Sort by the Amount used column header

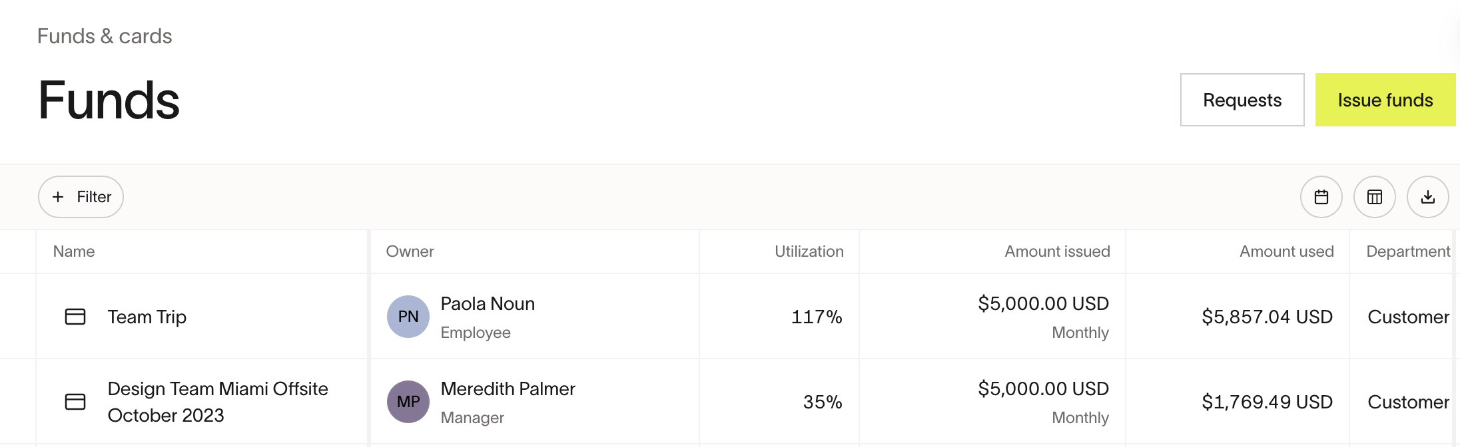point(1286,251)
